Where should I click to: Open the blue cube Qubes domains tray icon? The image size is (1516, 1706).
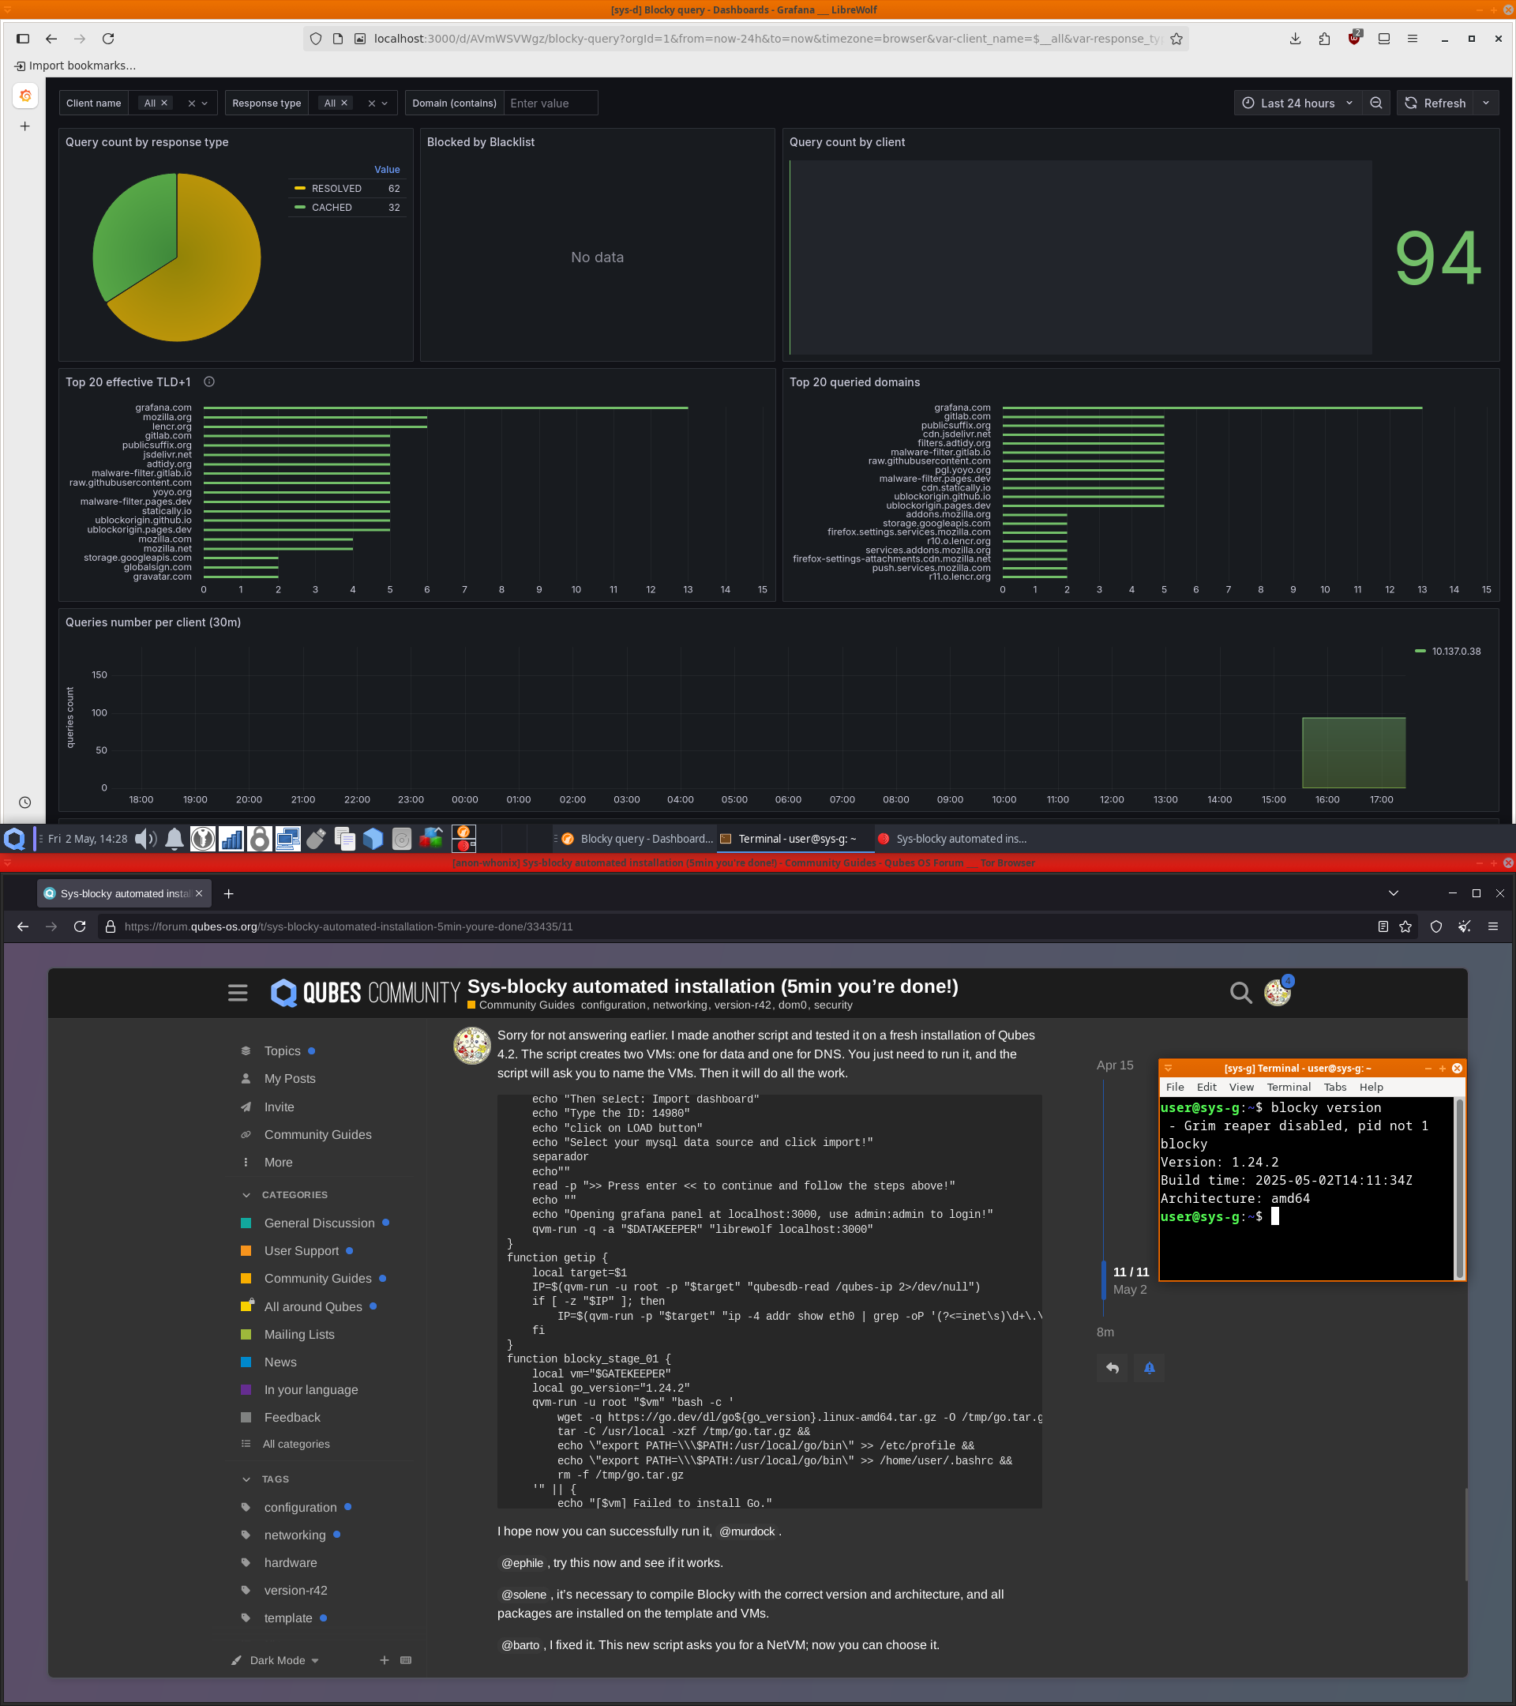coord(373,839)
